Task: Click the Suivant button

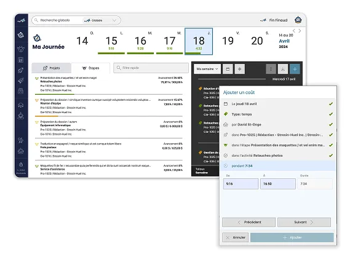Action: (304, 222)
